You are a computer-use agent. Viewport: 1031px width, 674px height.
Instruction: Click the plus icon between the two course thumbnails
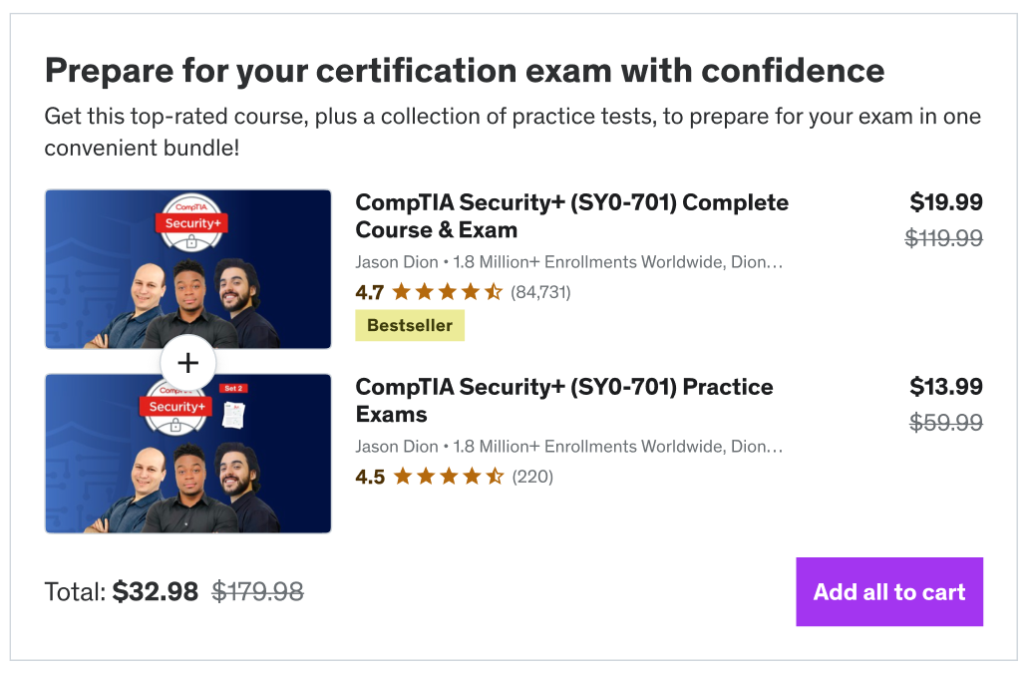187,364
